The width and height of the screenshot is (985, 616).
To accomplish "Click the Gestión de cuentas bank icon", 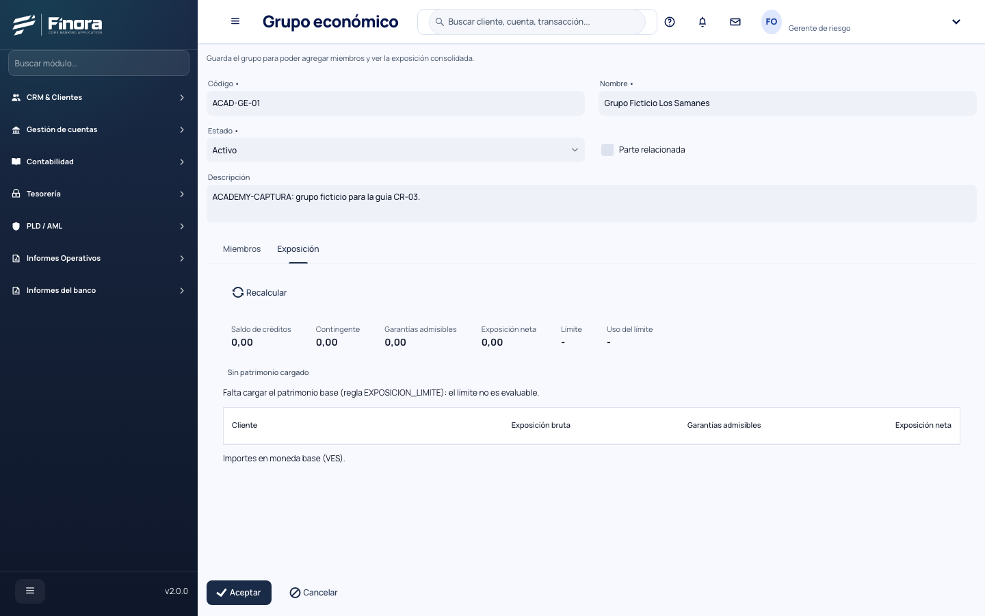I will [16, 130].
